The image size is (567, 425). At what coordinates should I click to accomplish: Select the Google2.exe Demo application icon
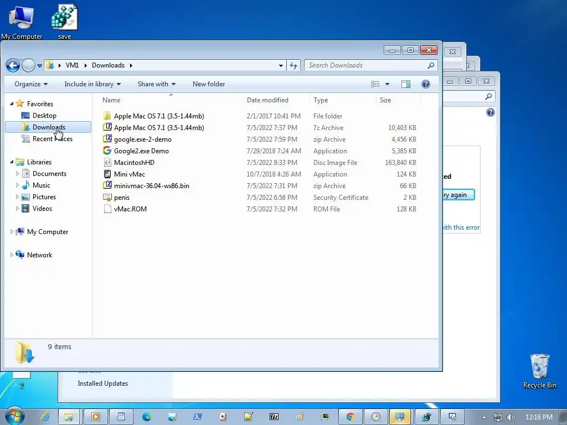pyautogui.click(x=107, y=151)
